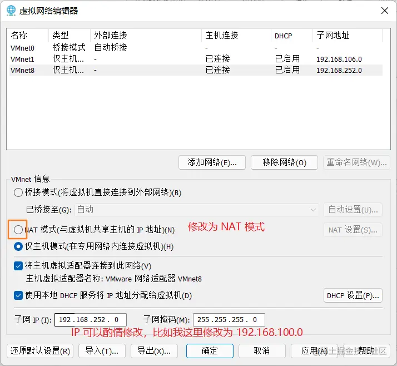Click the 导出(X)... button
Screen dimensions: 397x366
(154, 351)
